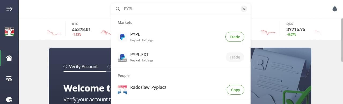Open the Portfolio pie chart icon
343x104 pixels.
[x=9, y=99]
